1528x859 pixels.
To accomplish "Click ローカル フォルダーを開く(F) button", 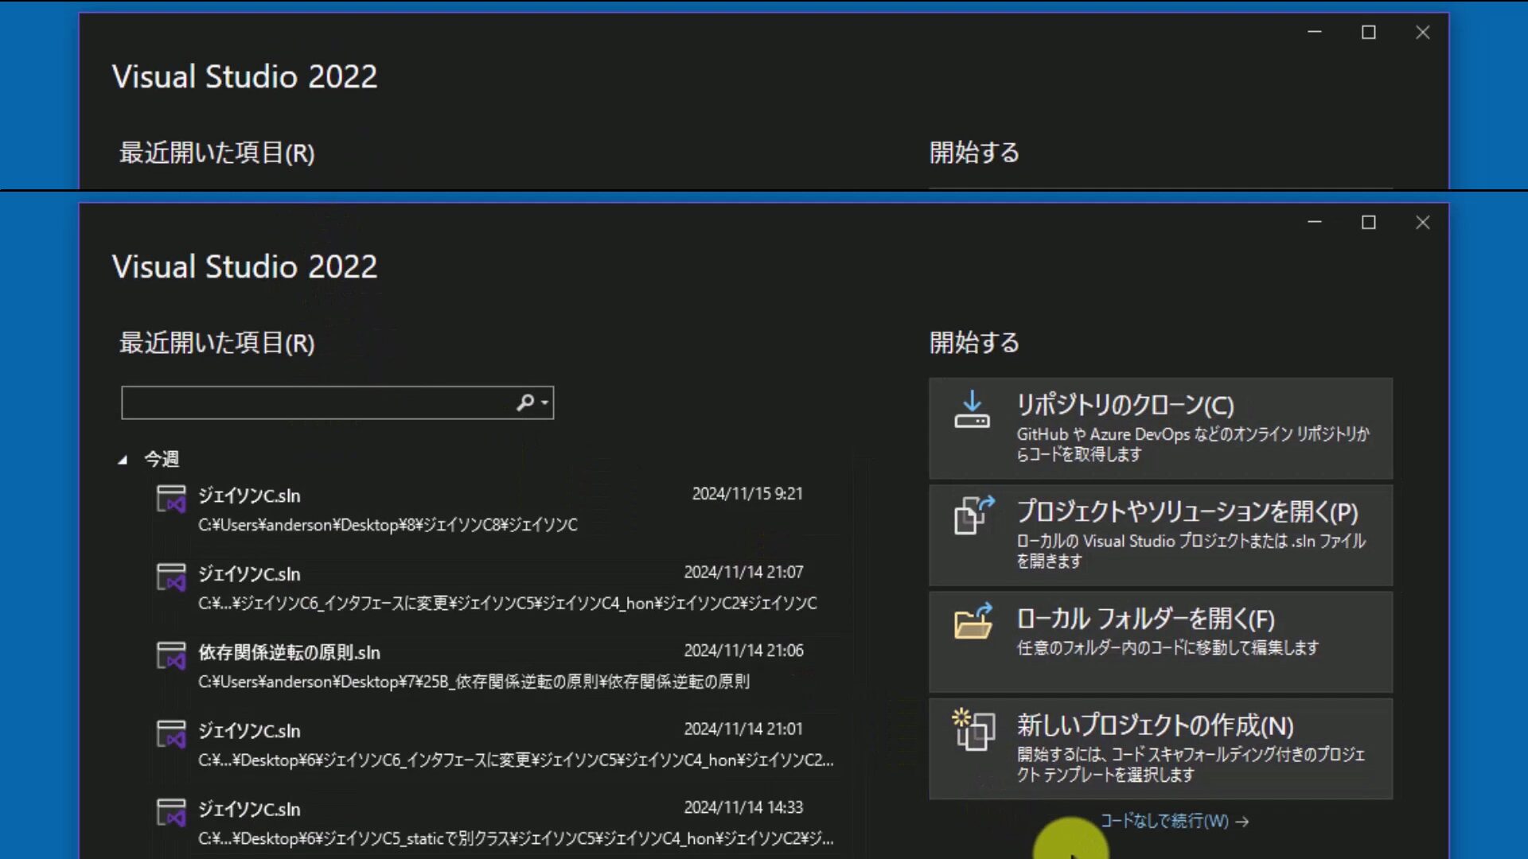I will (1160, 642).
